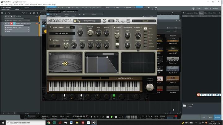This screenshot has height=125, width=223.
Task: Click Return to Zero in transport
Action: (x=103, y=117)
